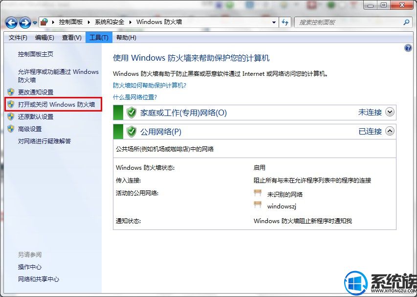Click the firewall icon in address bar
This screenshot has width=417, height=297.
tap(44, 22)
